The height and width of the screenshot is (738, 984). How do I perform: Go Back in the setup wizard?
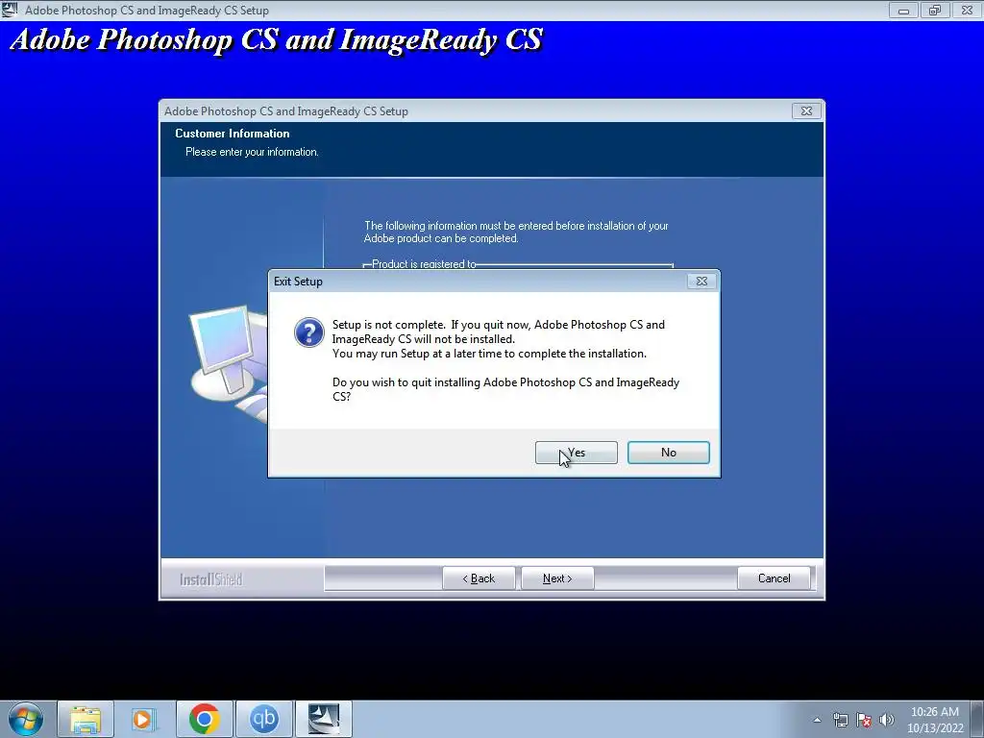(479, 578)
